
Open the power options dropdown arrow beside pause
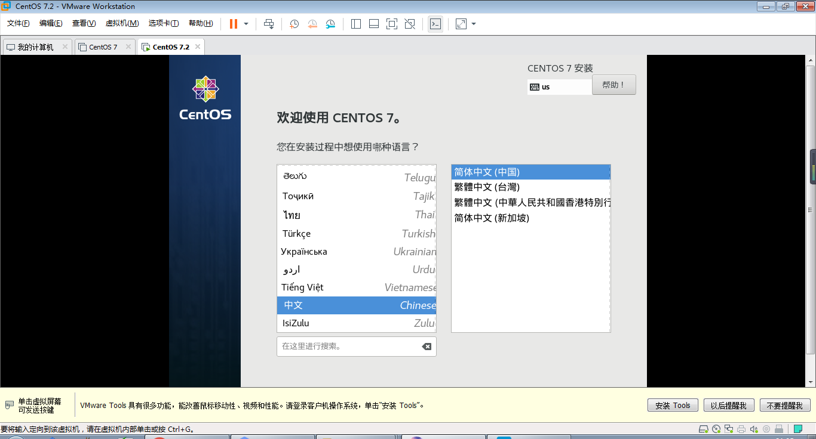tap(246, 24)
